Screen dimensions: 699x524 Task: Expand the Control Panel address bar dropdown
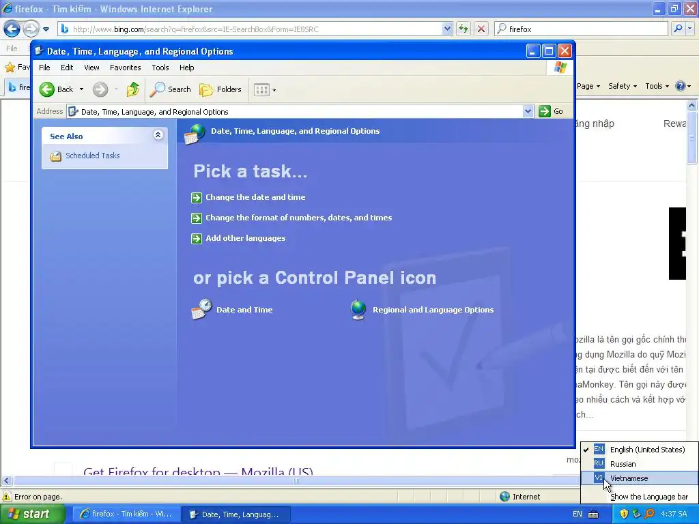tap(528, 111)
